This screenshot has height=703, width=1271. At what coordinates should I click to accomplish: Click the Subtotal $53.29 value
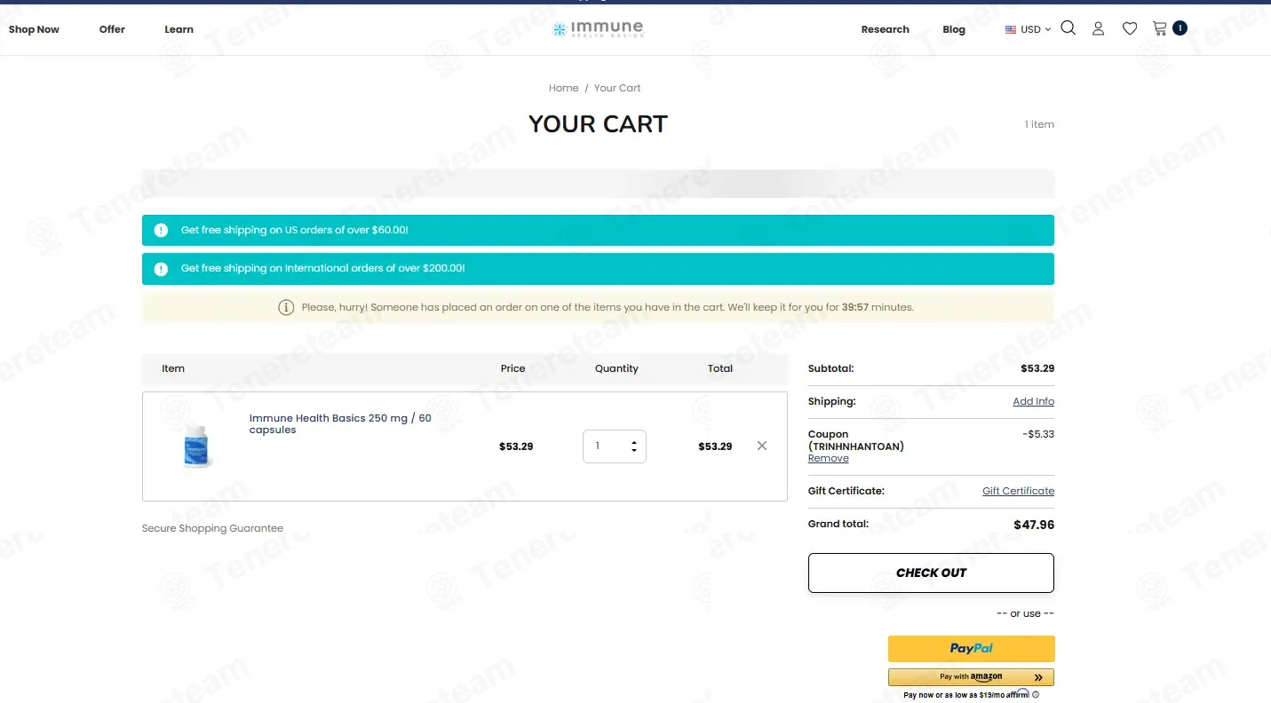pyautogui.click(x=1037, y=368)
